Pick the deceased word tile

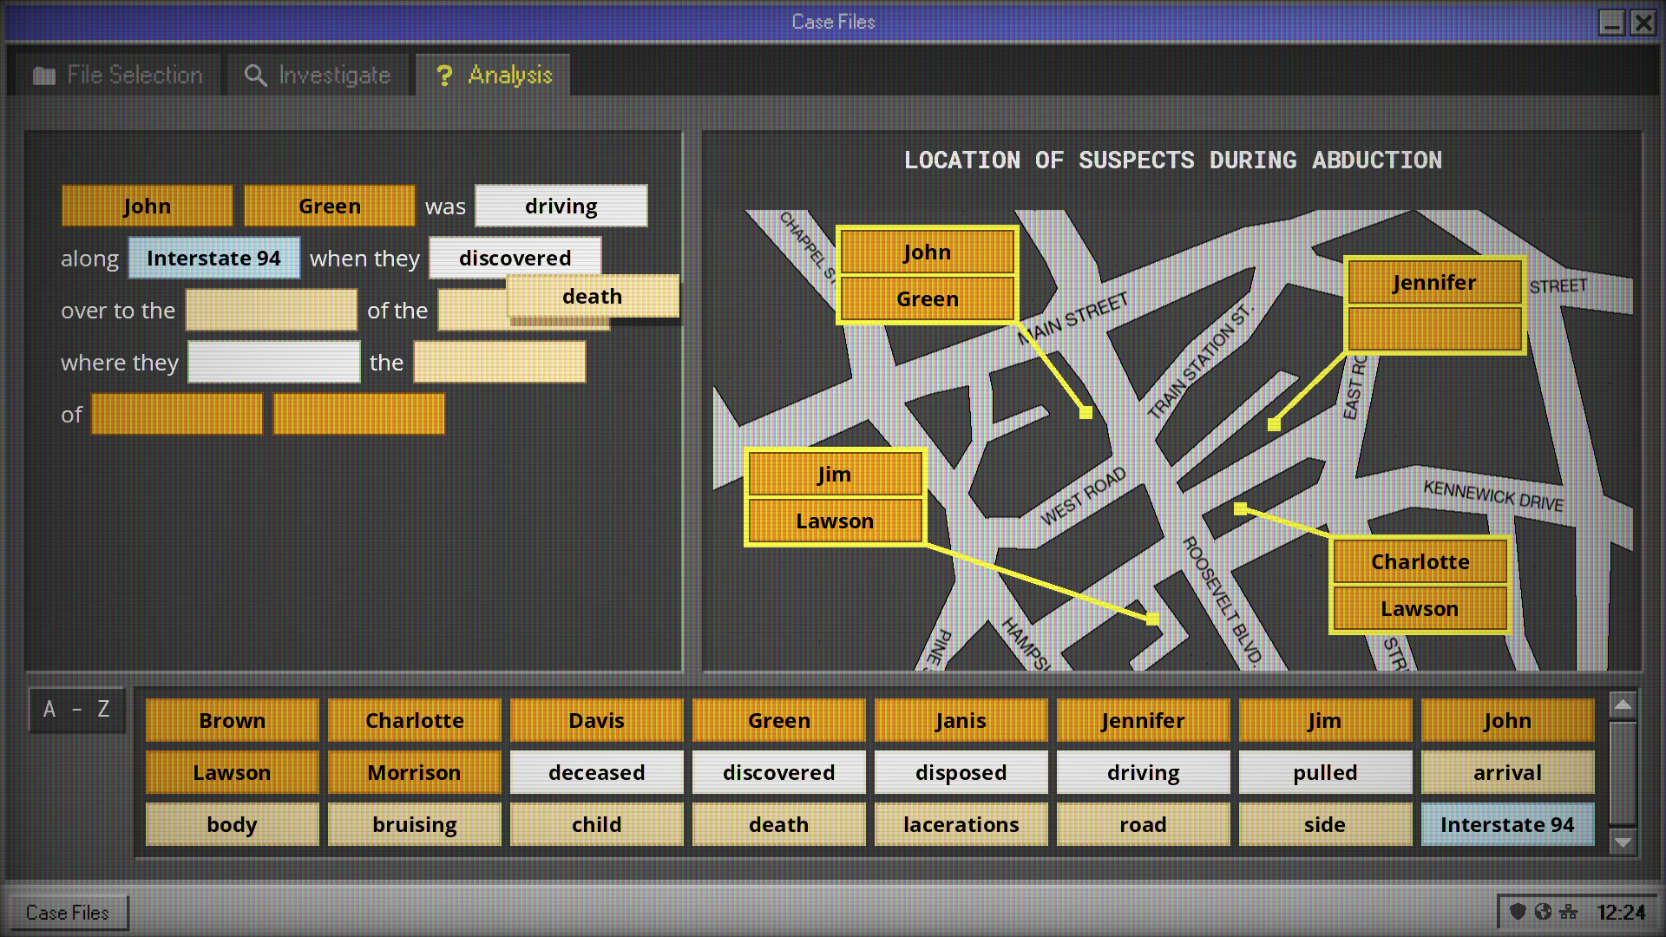[x=596, y=772]
